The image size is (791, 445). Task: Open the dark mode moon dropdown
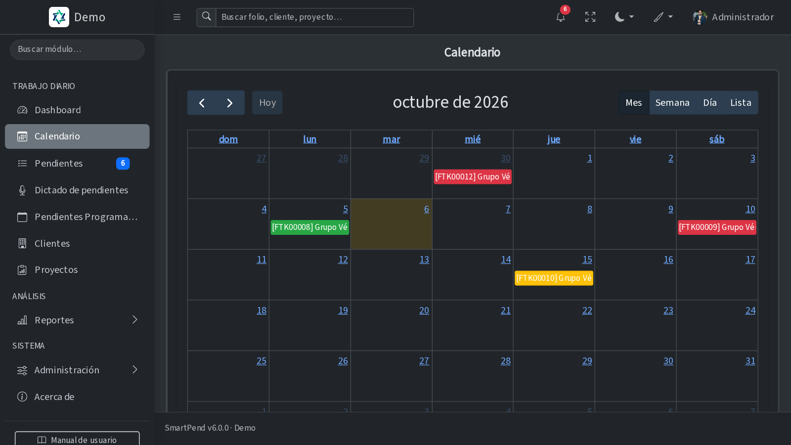click(624, 17)
